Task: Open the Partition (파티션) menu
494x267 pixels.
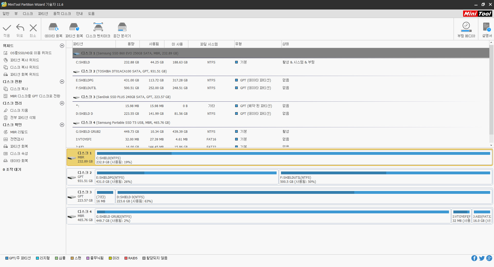Action: coord(43,14)
